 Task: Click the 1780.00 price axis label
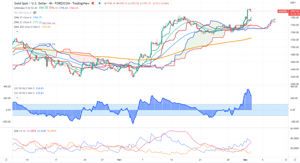(x=294, y=18)
